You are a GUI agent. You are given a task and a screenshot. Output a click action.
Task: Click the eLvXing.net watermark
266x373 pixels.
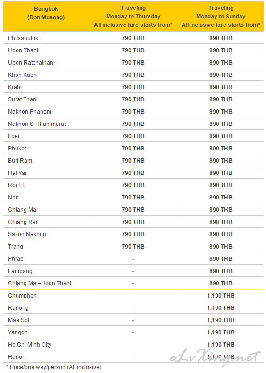(215, 357)
